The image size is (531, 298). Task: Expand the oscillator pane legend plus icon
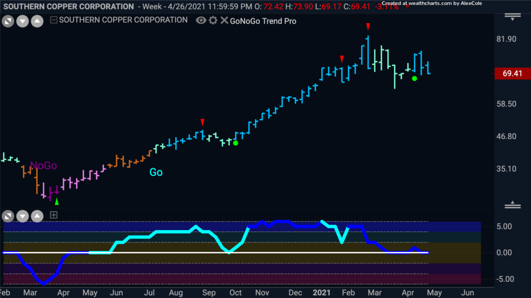pyautogui.click(x=53, y=215)
